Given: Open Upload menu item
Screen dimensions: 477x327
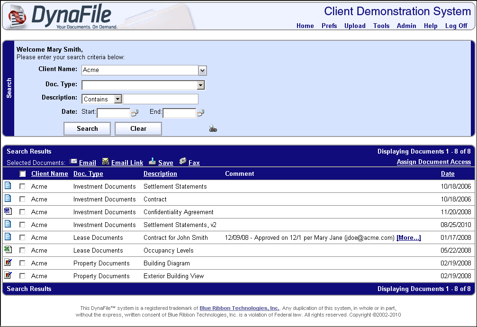Looking at the screenshot, I should pos(355,26).
